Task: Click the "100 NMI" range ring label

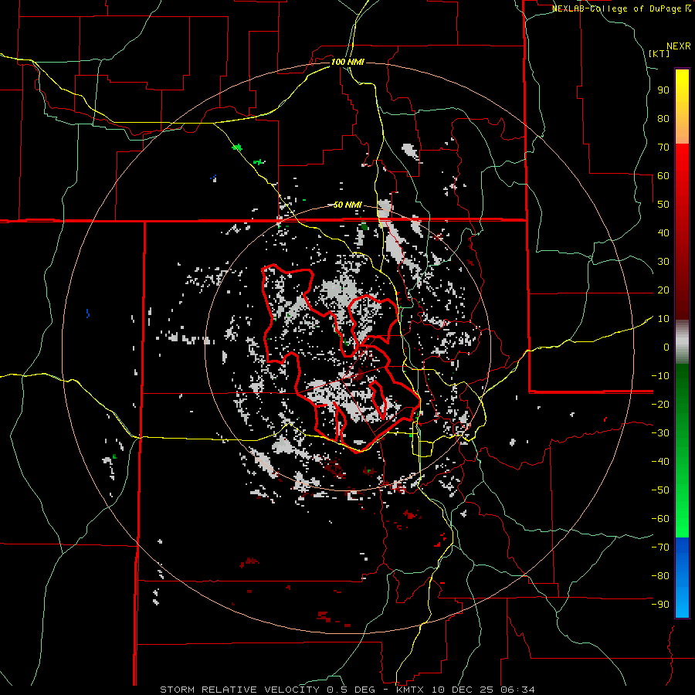Action: pyautogui.click(x=347, y=62)
